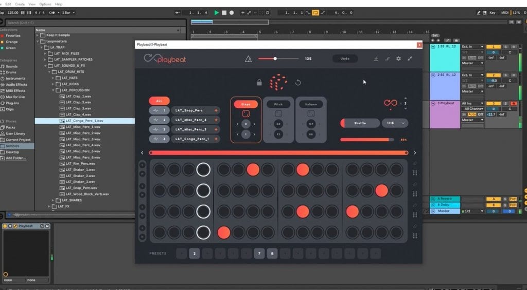Expand the LAT_SNARES folder
This screenshot has width=527, height=290.
point(53,200)
